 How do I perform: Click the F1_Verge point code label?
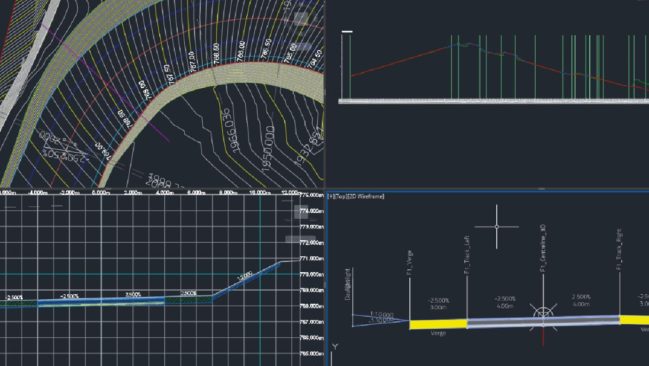click(x=410, y=262)
